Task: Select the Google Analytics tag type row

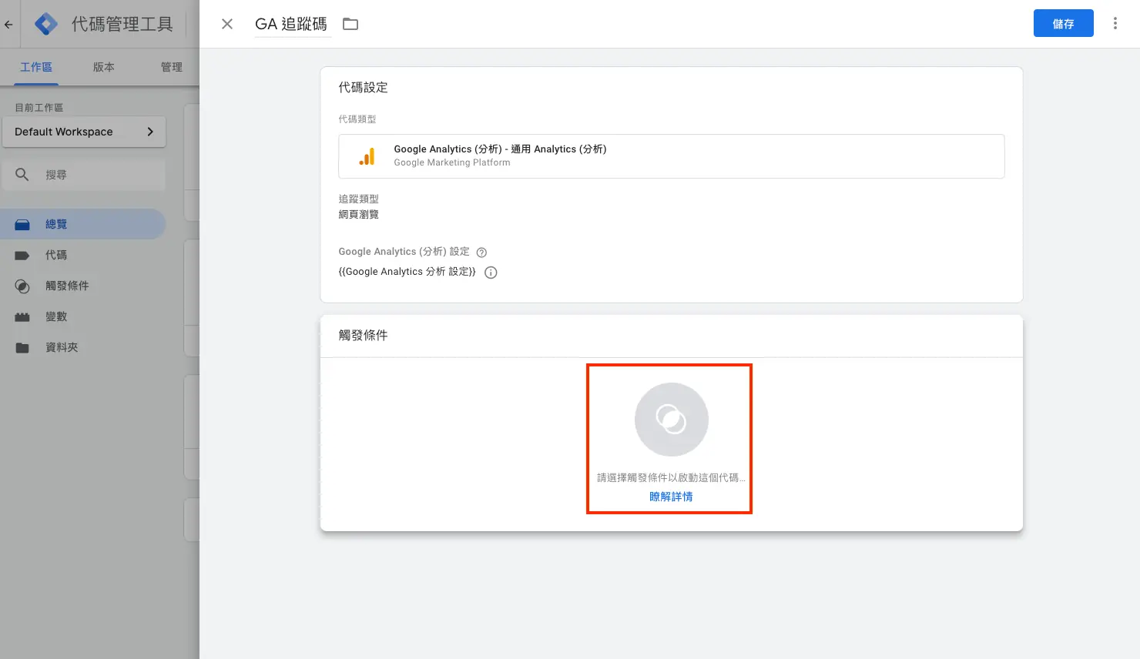Action: tap(671, 156)
